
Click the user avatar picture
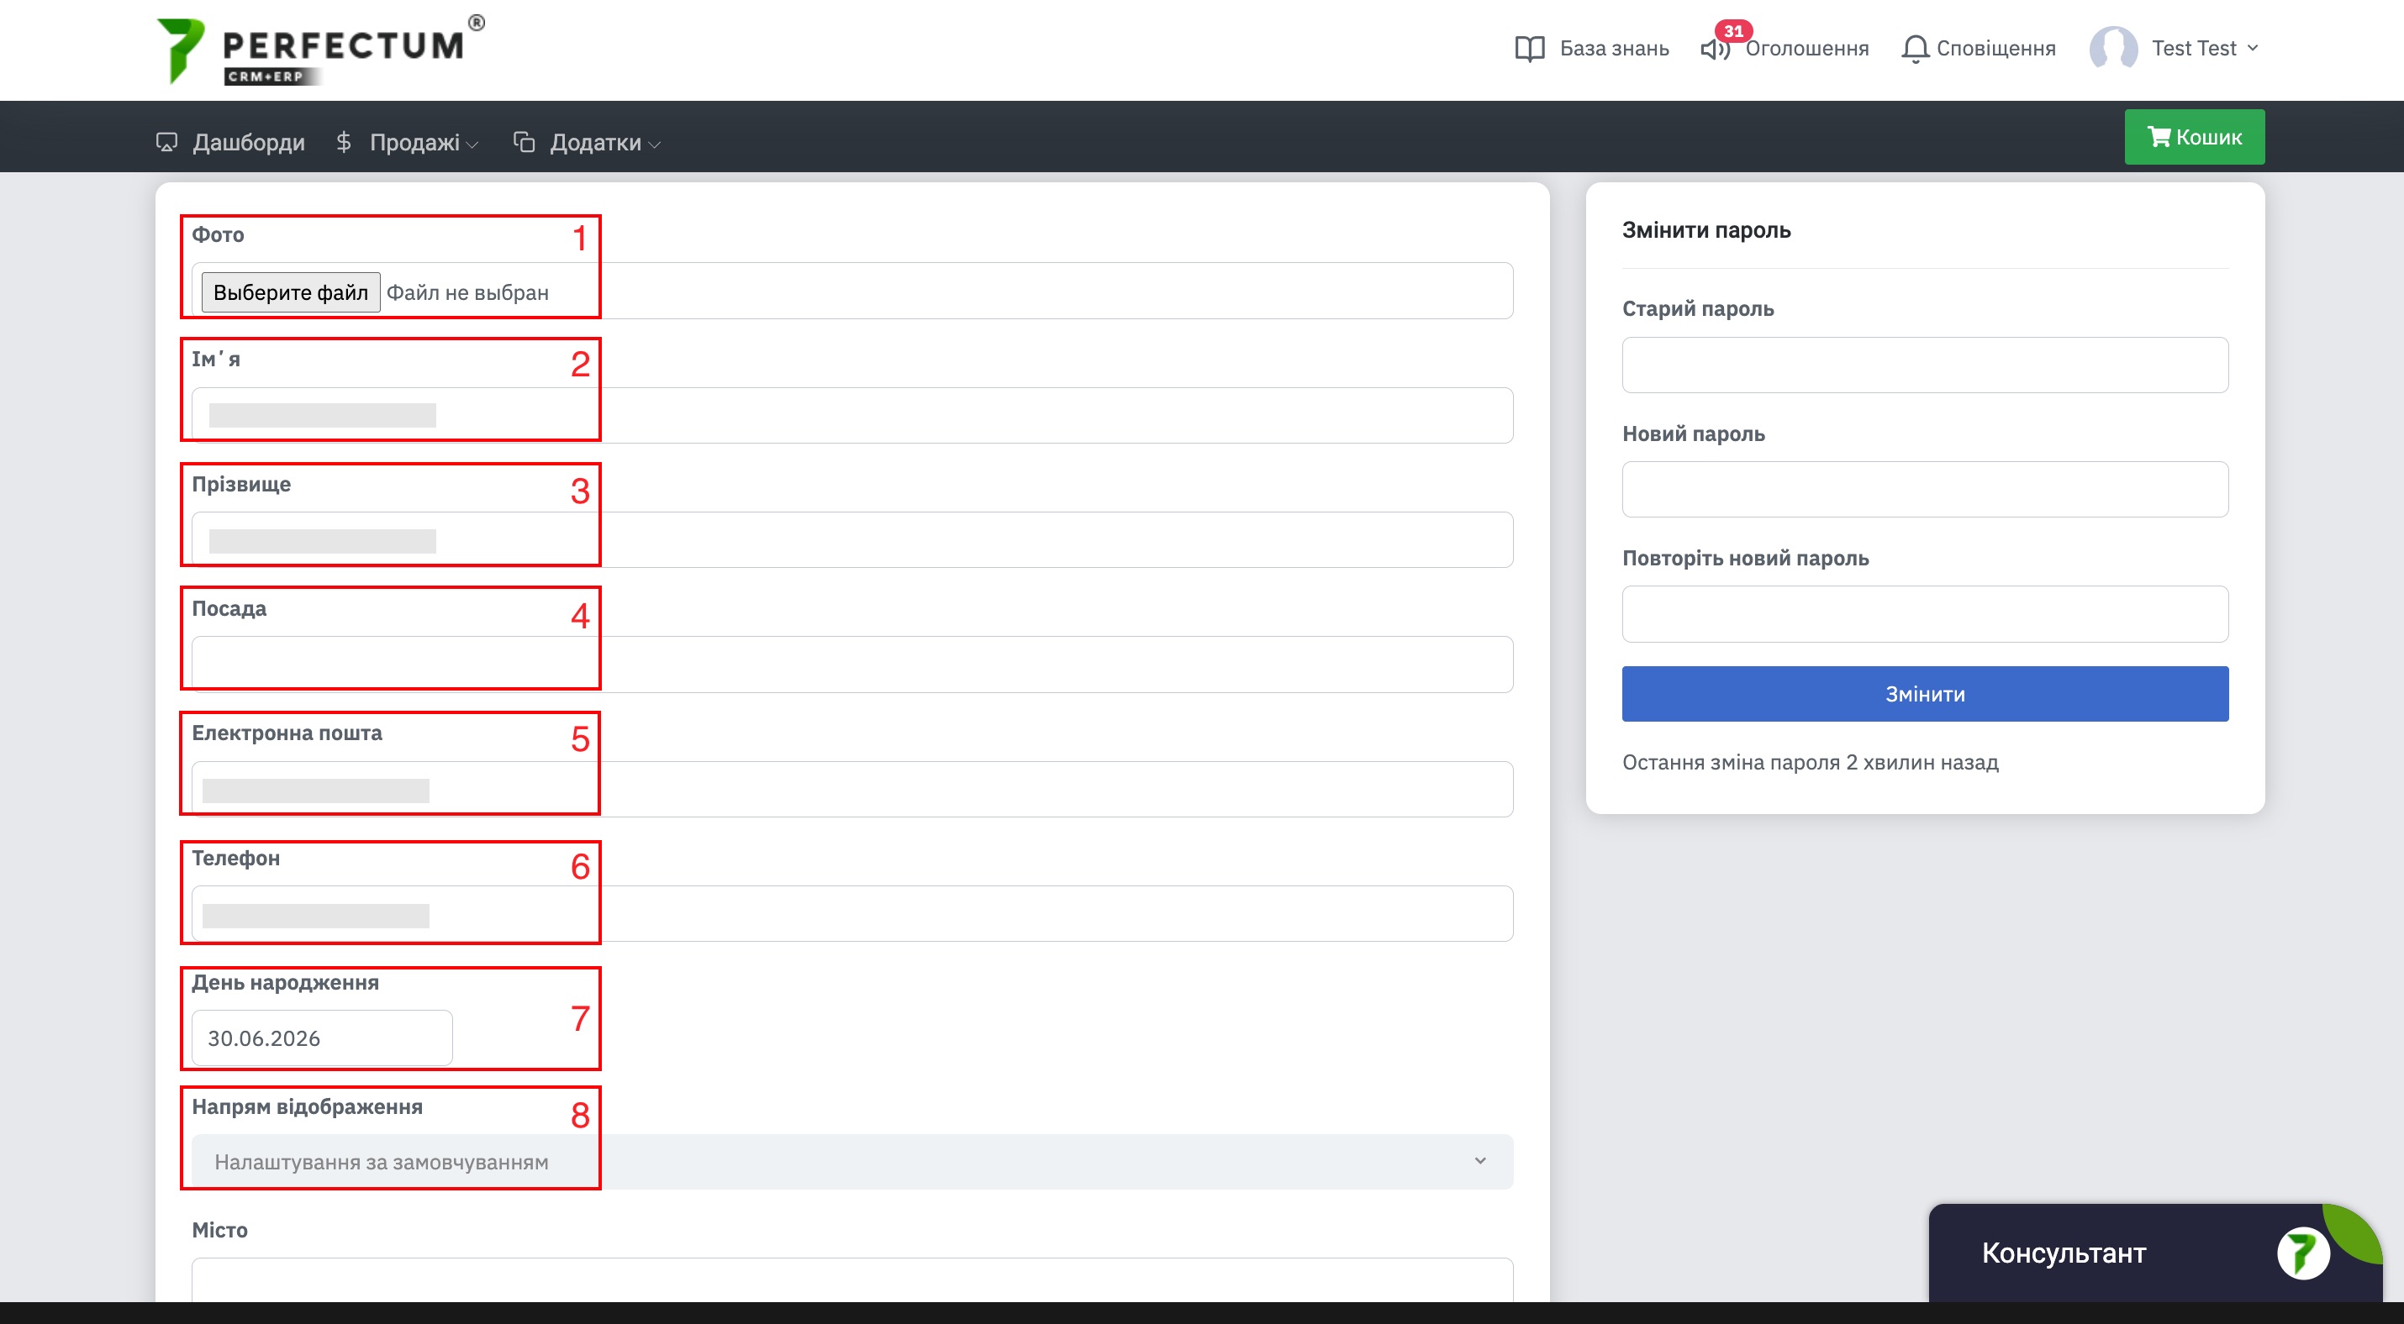pos(2113,49)
